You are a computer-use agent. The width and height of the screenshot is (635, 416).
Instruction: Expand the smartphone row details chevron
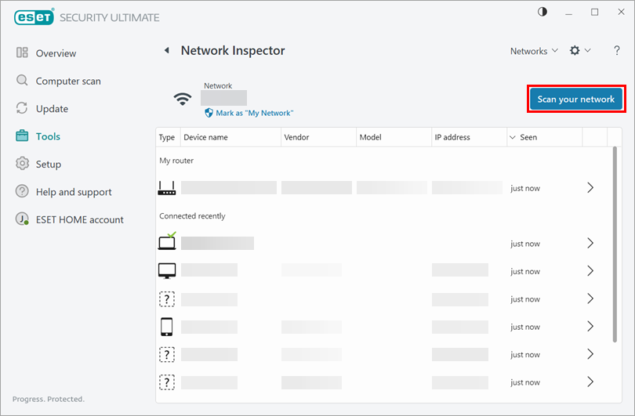tap(590, 327)
